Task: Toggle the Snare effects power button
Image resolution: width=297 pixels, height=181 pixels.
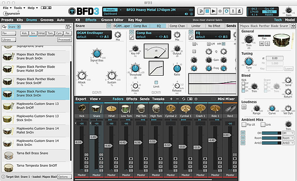Action: click(x=109, y=26)
